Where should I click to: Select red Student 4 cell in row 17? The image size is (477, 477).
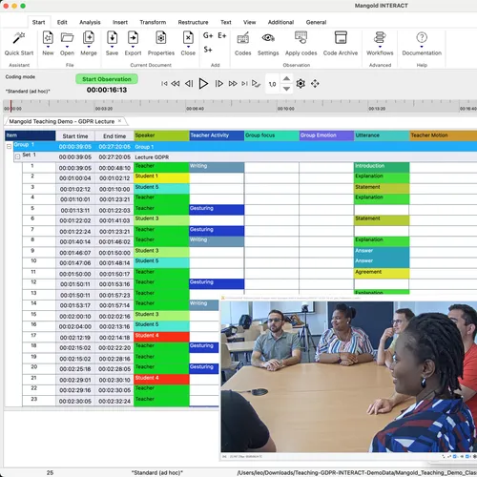(161, 337)
